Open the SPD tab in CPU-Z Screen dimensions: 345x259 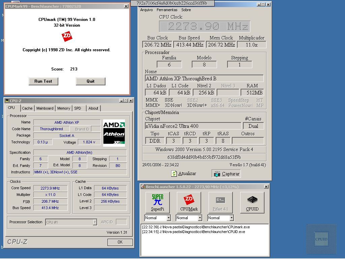click(x=78, y=108)
